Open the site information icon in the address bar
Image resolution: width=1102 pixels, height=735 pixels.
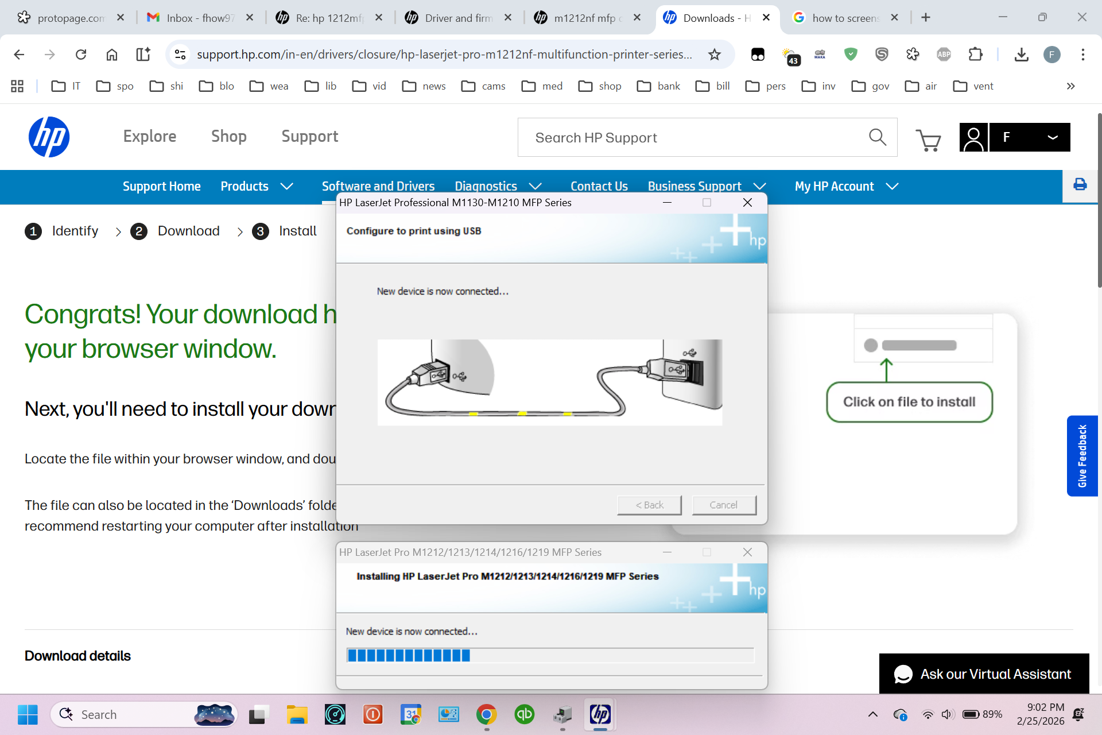[180, 55]
